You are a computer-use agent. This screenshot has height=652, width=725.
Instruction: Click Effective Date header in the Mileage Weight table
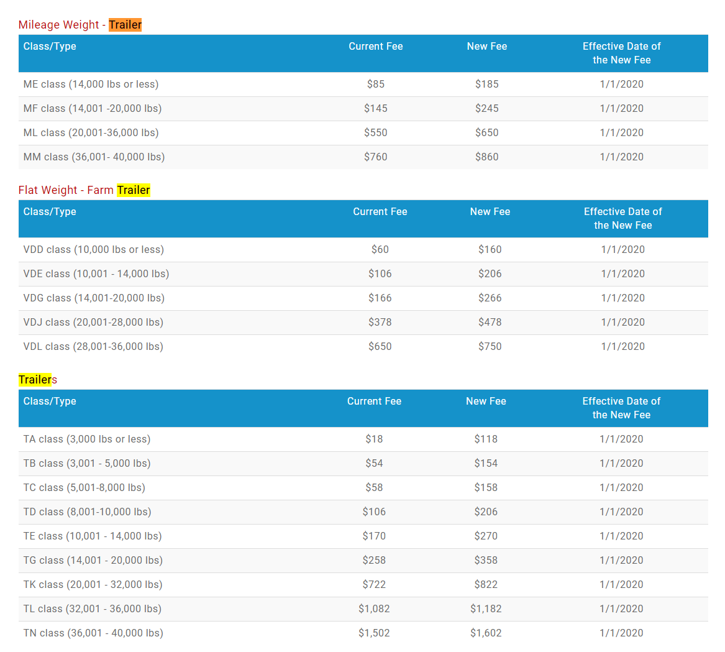click(621, 53)
